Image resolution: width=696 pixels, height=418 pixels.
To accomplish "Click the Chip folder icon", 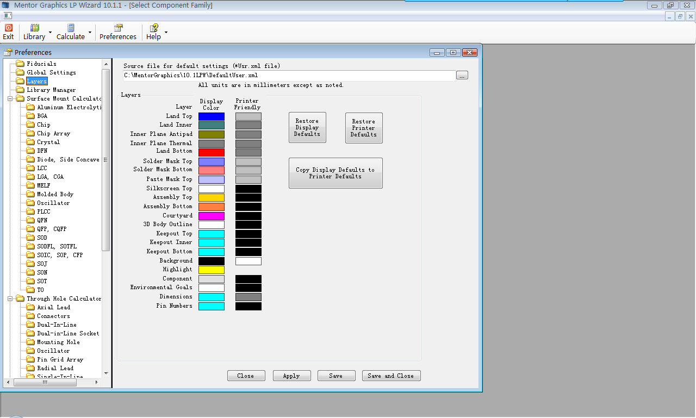I will point(30,124).
